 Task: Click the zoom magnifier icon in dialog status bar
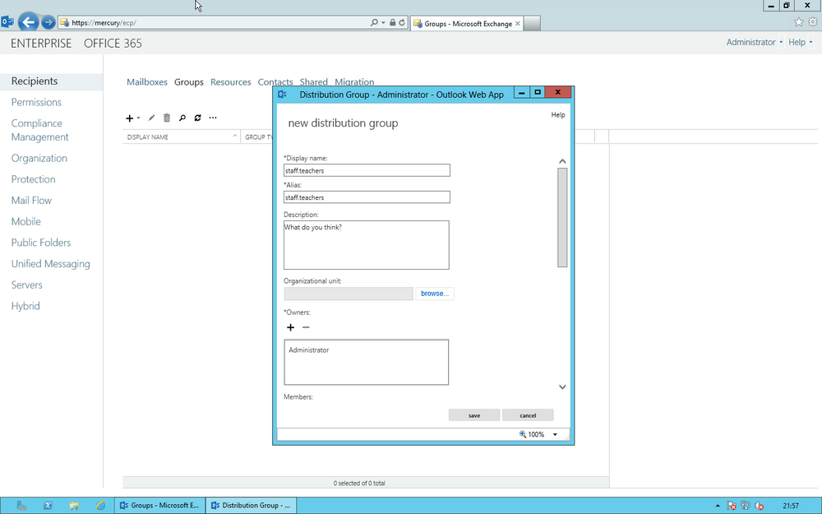pyautogui.click(x=523, y=434)
